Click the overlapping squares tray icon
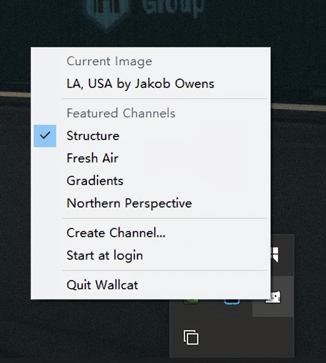Image resolution: width=326 pixels, height=363 pixels. [191, 337]
